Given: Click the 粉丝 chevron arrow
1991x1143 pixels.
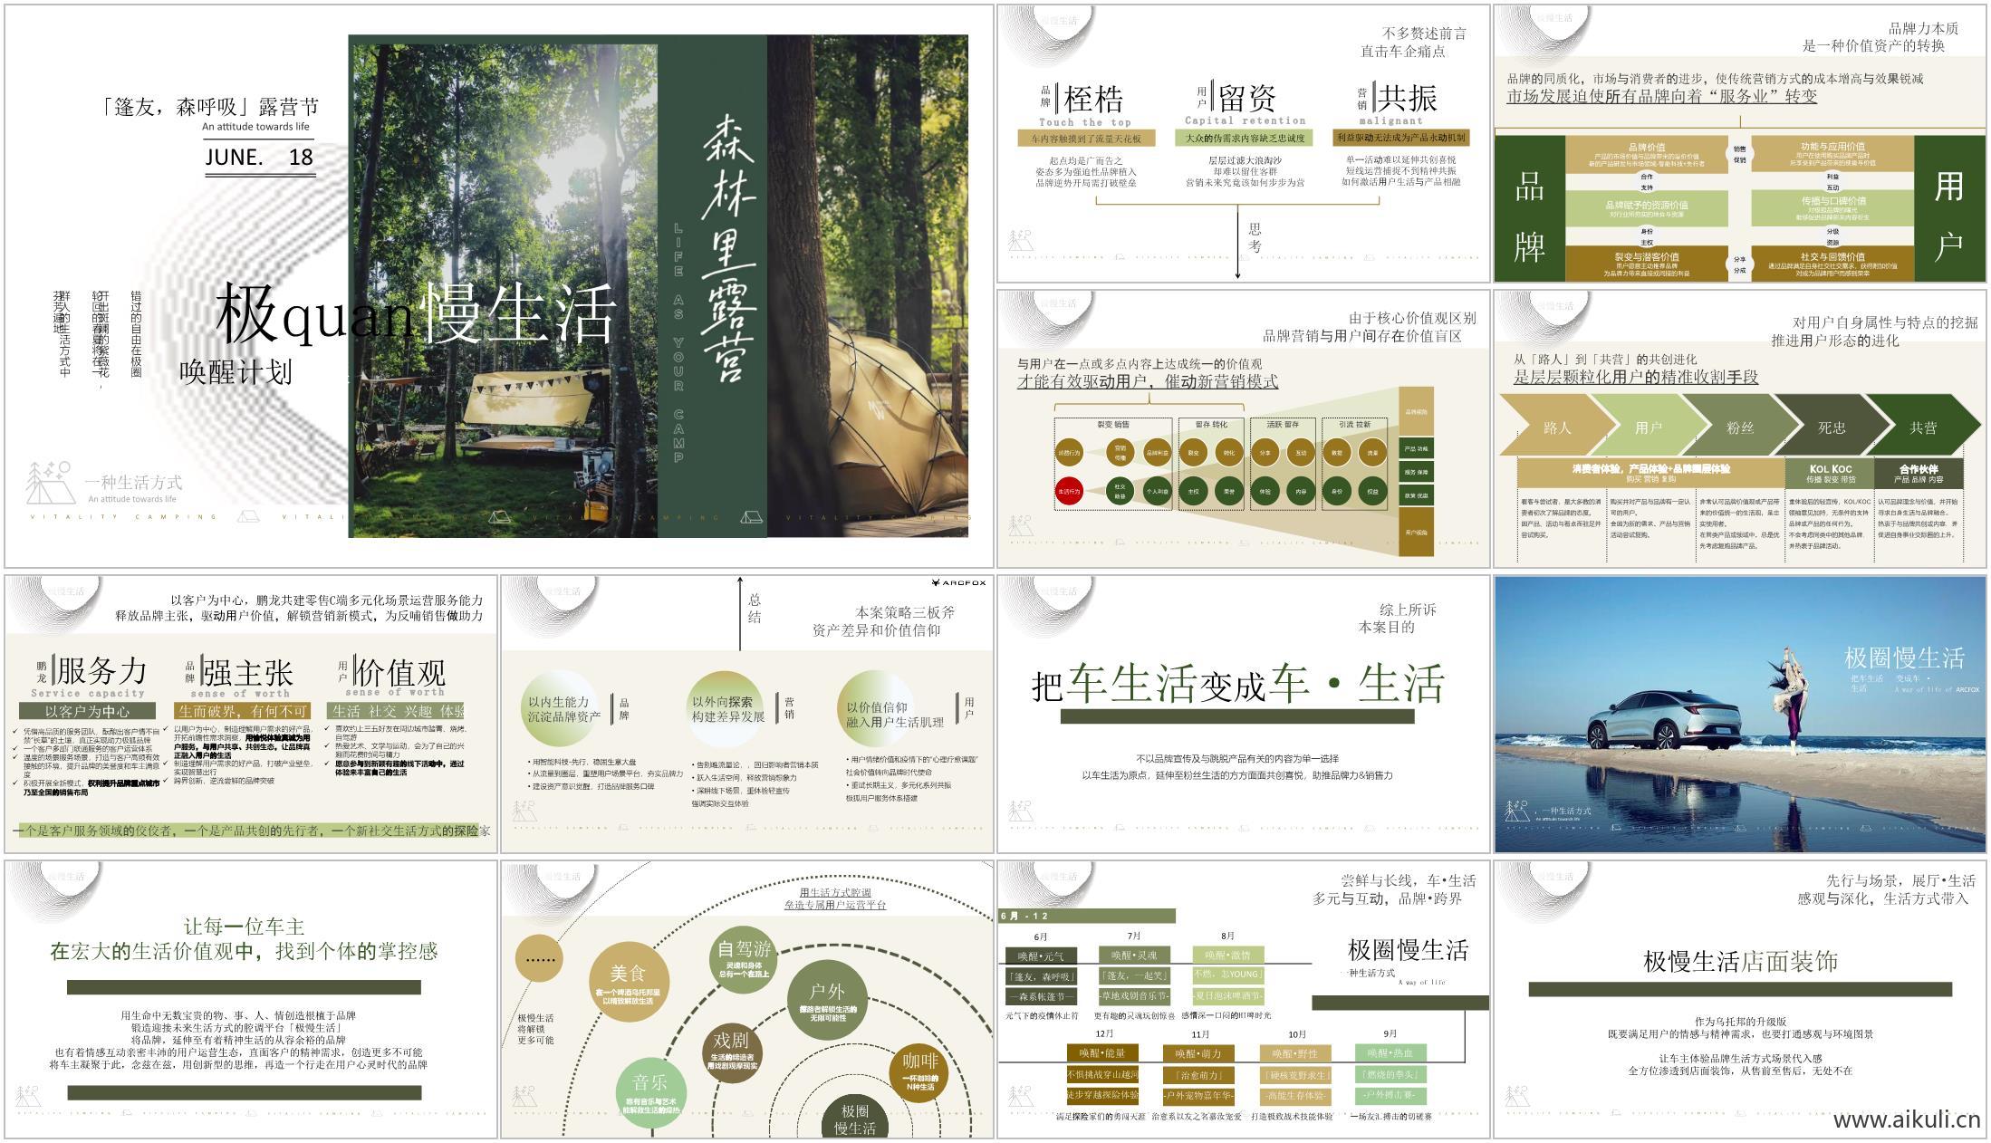Looking at the screenshot, I should click(1739, 427).
